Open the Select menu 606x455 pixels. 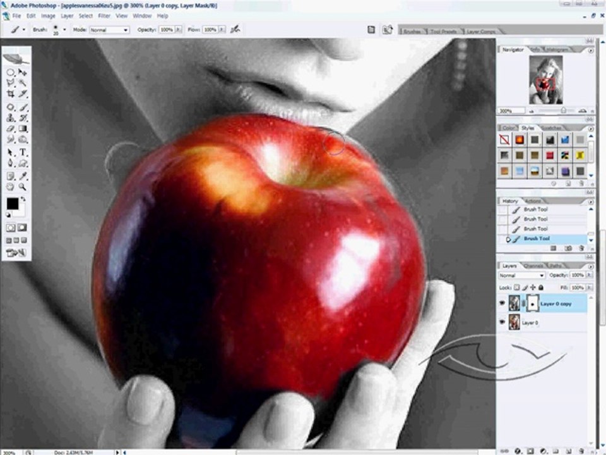point(85,16)
